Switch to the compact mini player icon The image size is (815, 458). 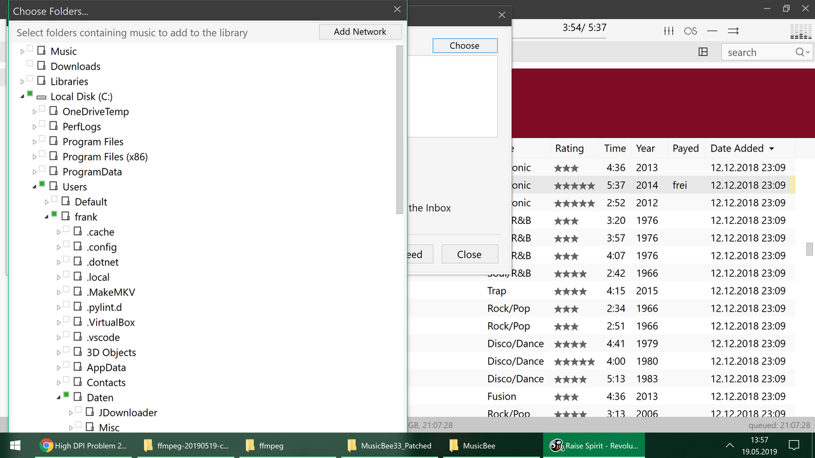[711, 30]
